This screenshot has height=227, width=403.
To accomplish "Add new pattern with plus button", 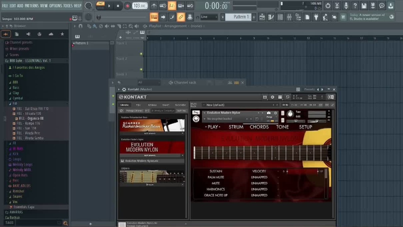I will click(x=254, y=17).
